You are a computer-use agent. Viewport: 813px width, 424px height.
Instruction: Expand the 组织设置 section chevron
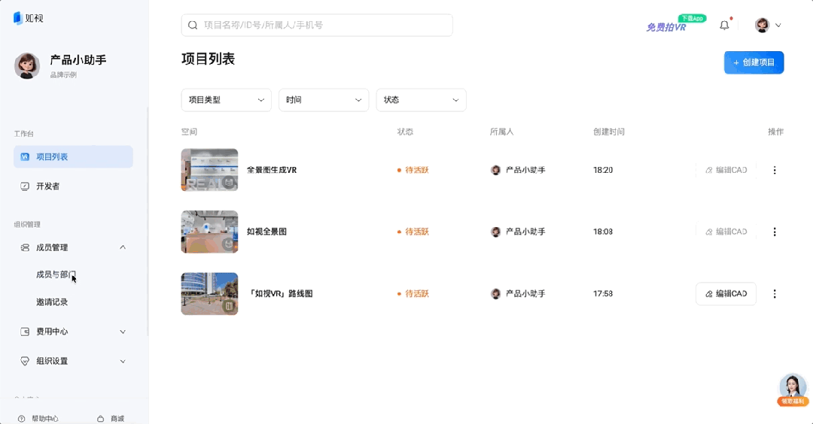(123, 362)
